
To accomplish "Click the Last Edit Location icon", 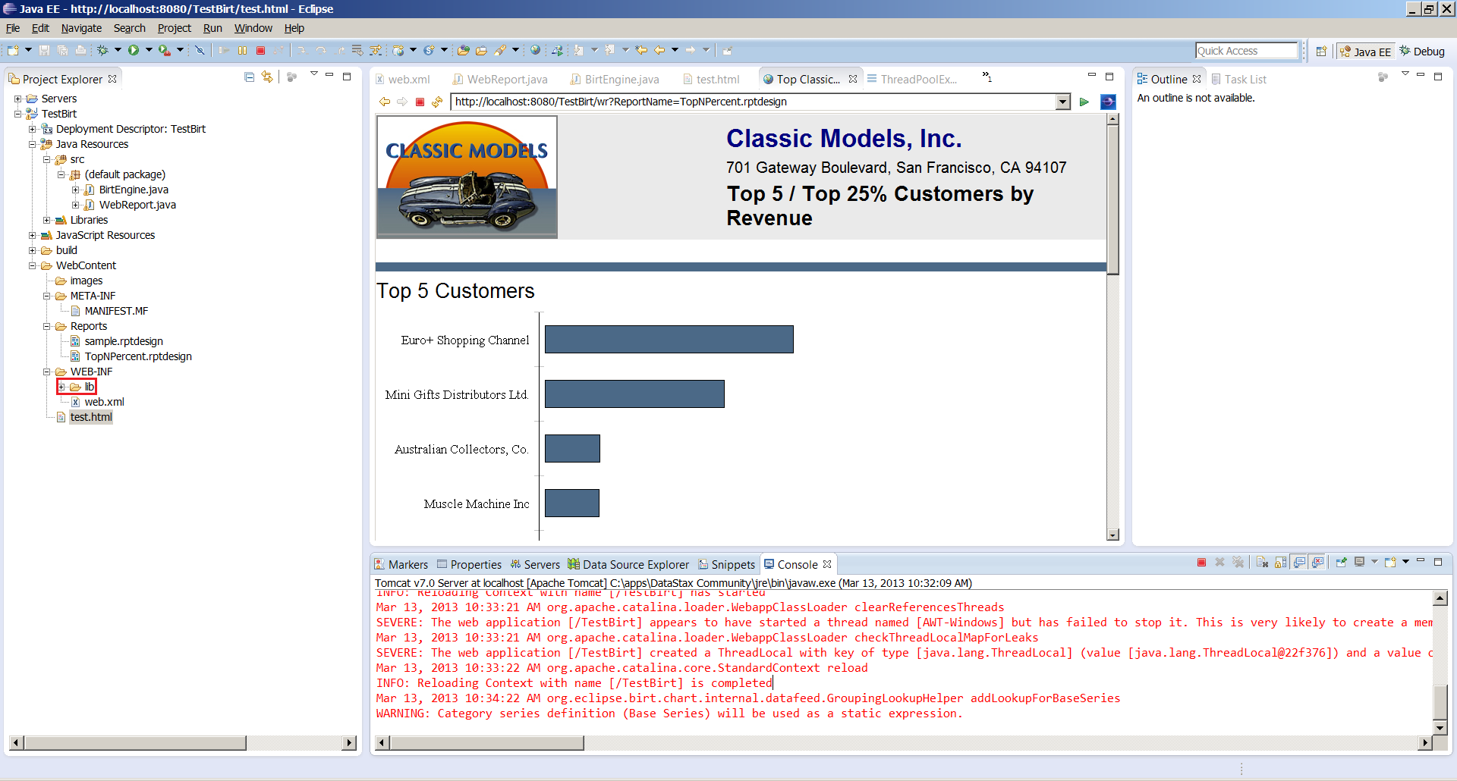I will point(641,50).
